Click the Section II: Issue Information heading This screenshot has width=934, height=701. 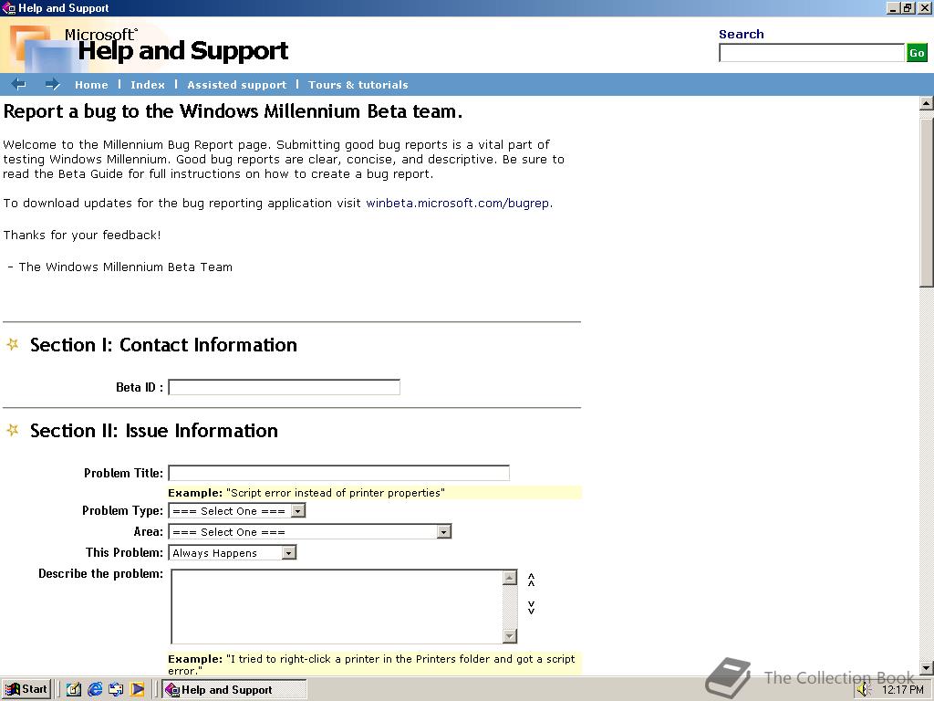(154, 431)
